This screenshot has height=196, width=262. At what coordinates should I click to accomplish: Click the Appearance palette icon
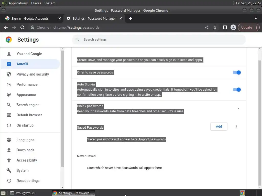coord(9,95)
